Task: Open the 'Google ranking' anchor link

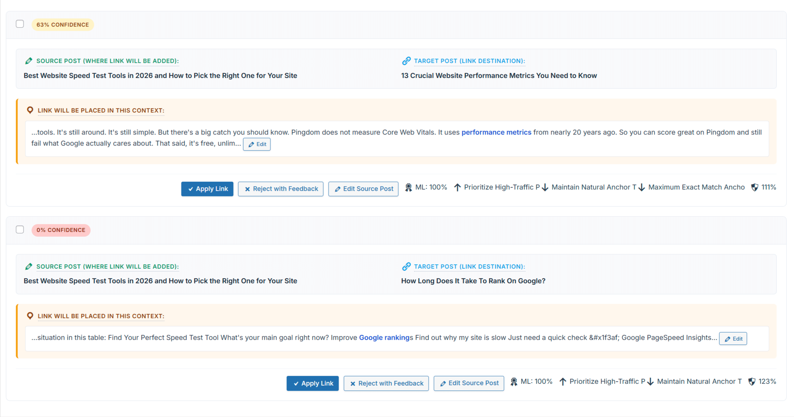Action: point(384,338)
